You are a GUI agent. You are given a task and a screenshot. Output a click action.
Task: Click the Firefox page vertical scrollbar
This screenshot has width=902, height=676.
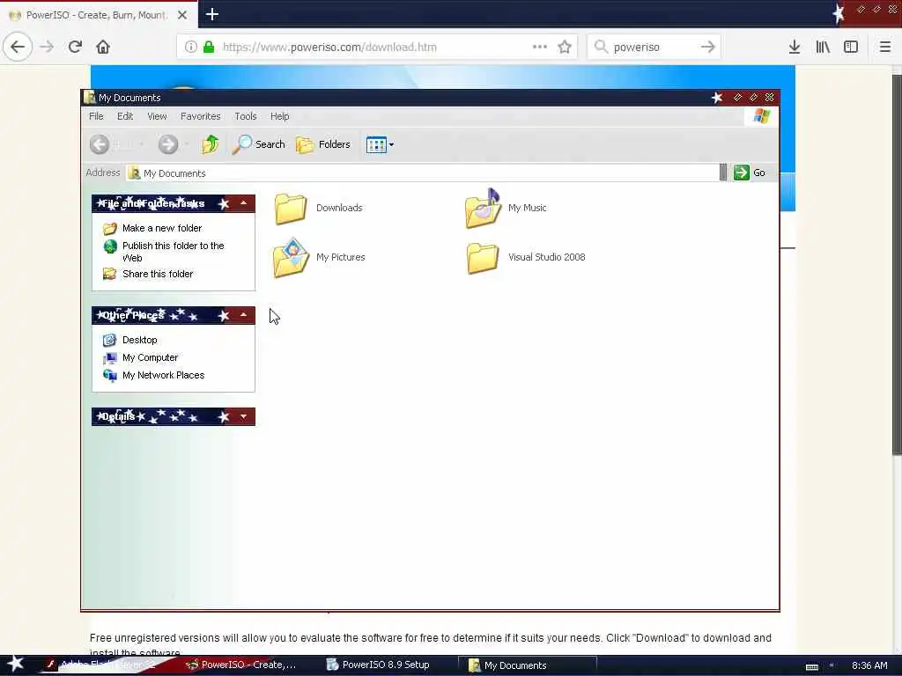(897, 264)
